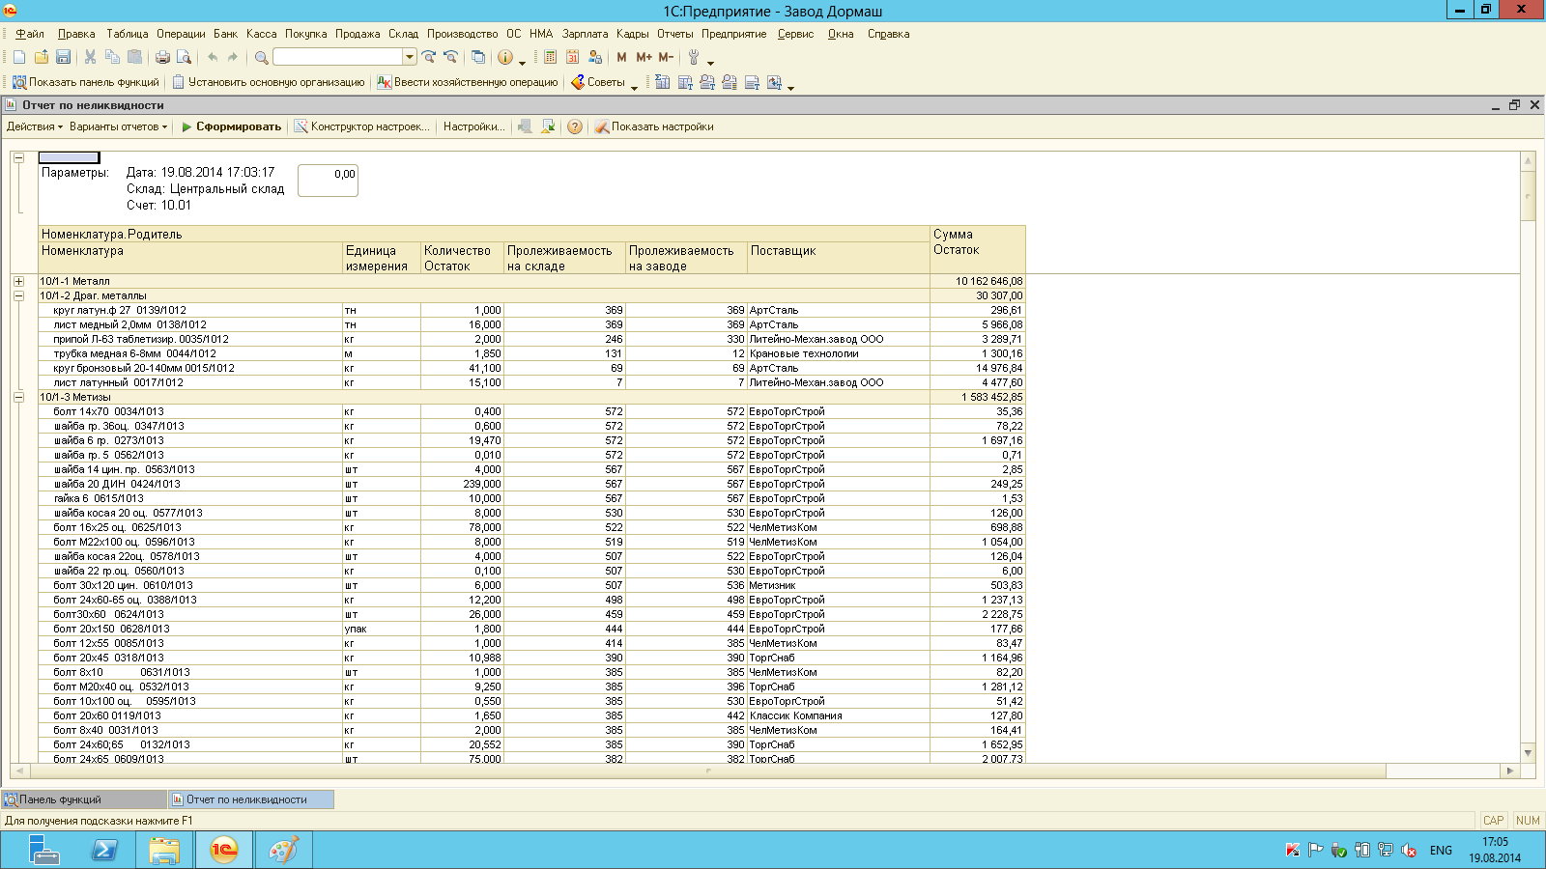Click the Copy icon in toolbar
This screenshot has height=869, width=1546.
click(x=112, y=58)
